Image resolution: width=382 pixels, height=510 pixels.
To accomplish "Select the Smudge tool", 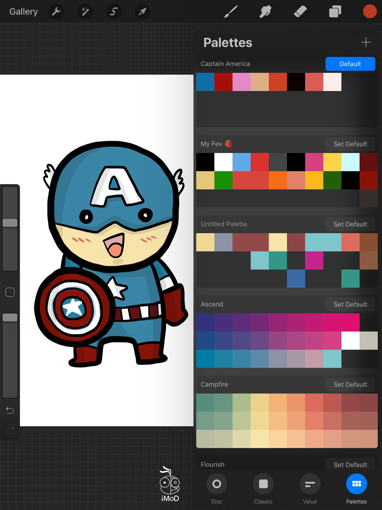I will [265, 12].
